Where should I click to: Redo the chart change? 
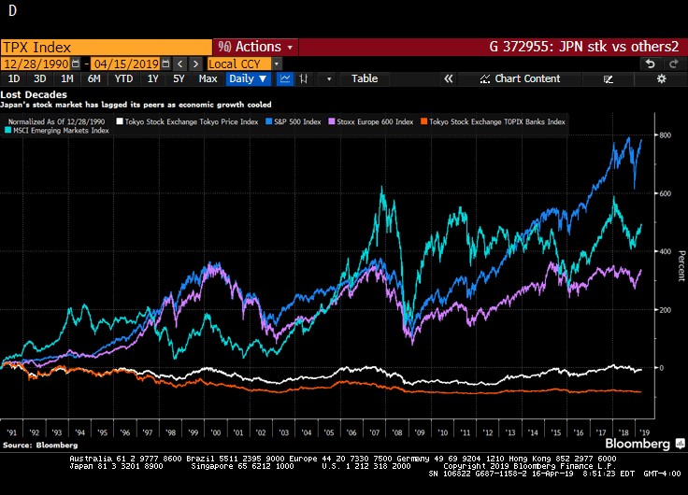674,64
